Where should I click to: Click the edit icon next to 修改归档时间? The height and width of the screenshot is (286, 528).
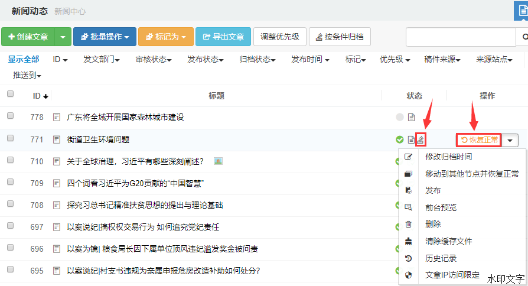click(x=408, y=157)
